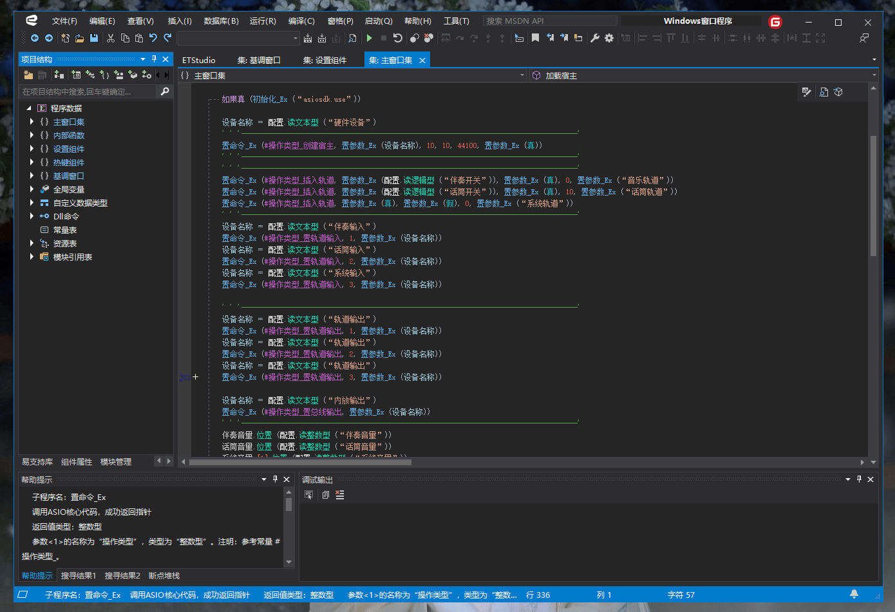Cut selection using the scissors icon
The image size is (895, 612).
[111, 39]
